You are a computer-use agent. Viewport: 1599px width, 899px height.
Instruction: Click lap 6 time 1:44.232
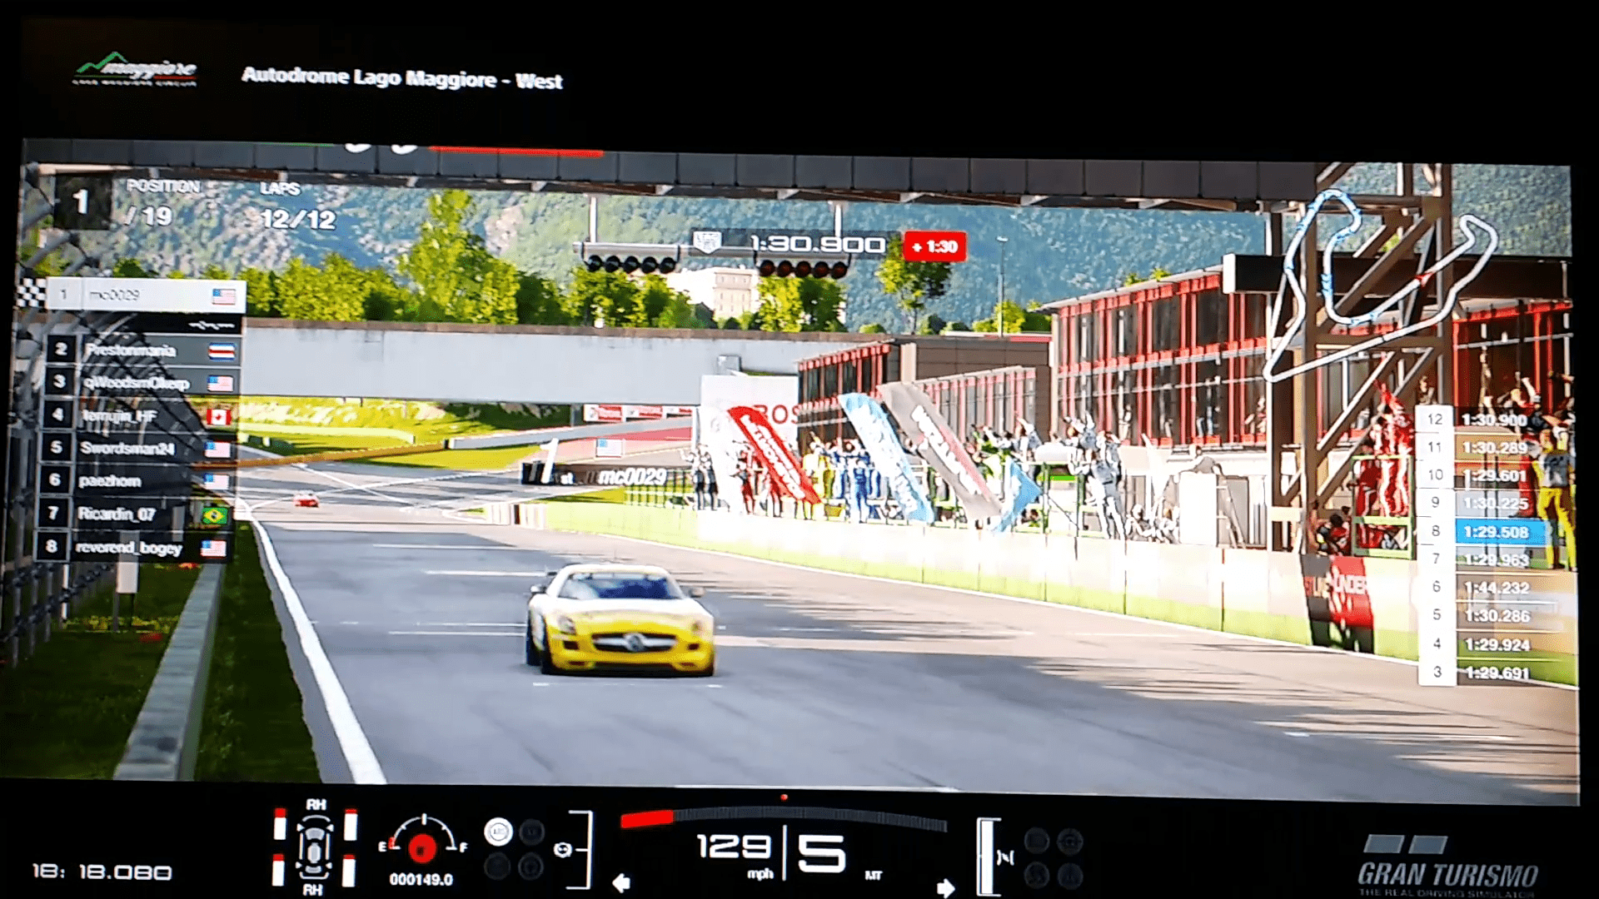pos(1497,588)
